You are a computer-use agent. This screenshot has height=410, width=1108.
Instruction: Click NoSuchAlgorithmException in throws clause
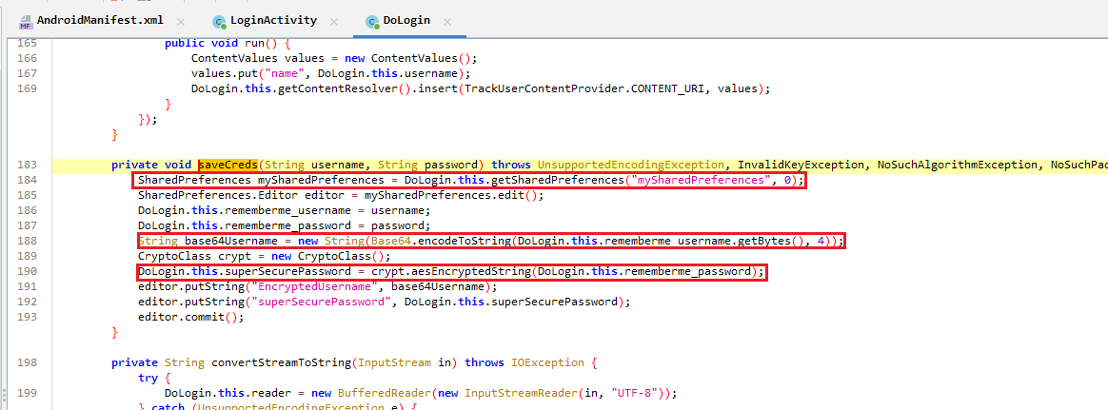(957, 166)
